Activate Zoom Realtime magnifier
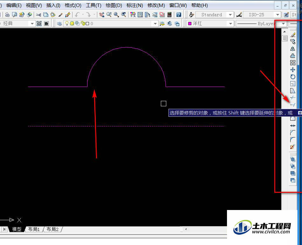 coord(109,15)
